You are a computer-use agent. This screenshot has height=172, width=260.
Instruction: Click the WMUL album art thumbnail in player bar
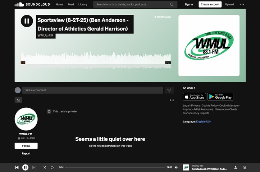(x=186, y=167)
